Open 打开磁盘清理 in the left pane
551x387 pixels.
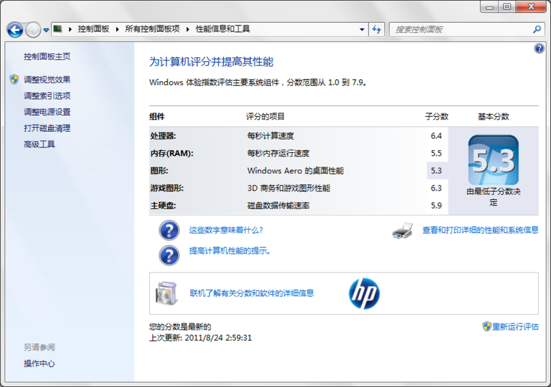coord(47,128)
